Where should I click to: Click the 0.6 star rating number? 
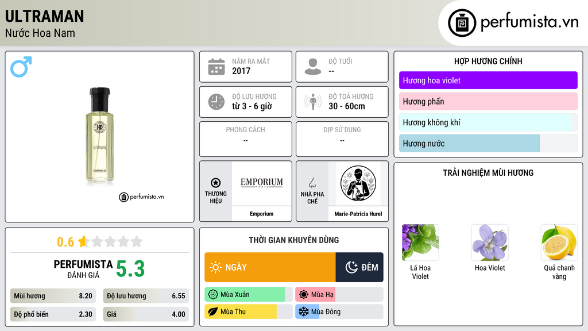click(65, 242)
